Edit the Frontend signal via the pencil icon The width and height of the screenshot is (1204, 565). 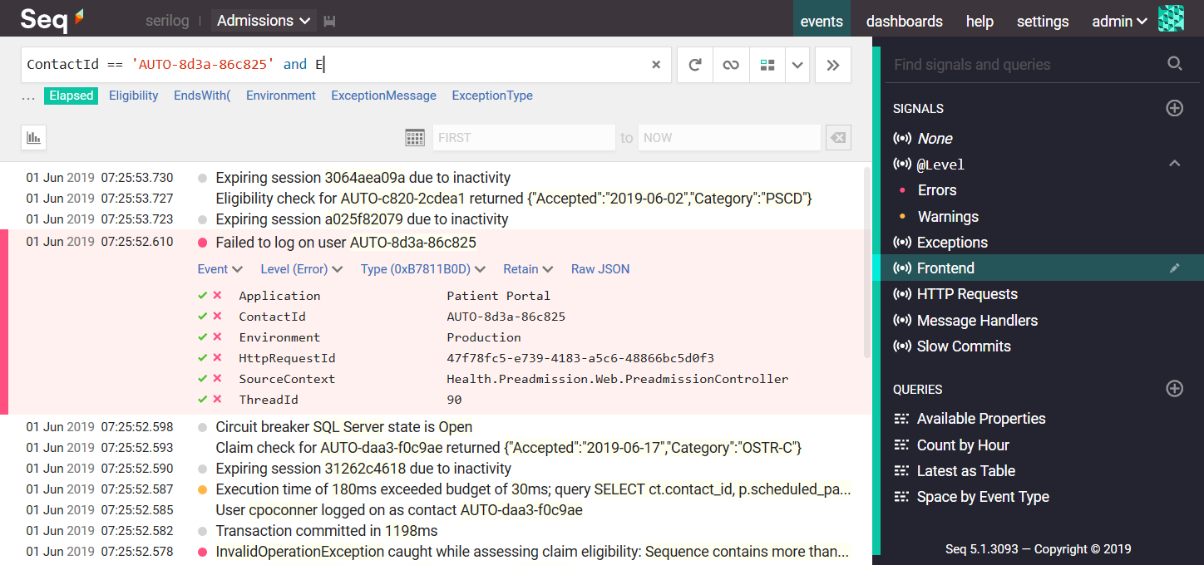[1174, 268]
